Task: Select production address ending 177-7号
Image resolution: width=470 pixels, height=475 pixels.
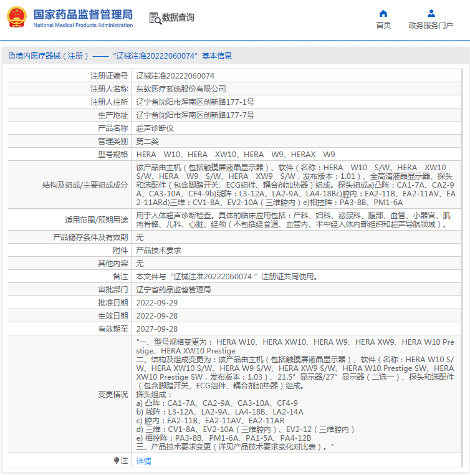Action: click(x=195, y=115)
